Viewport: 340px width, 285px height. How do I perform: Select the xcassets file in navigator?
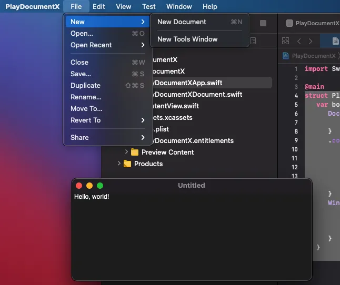[173, 118]
